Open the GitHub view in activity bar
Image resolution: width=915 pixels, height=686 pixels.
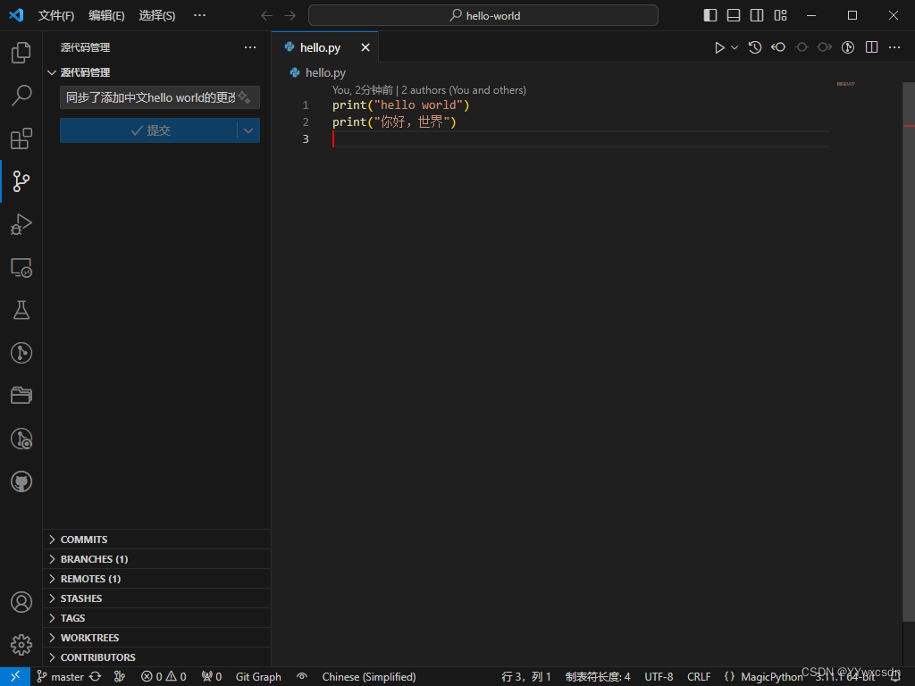coord(21,481)
